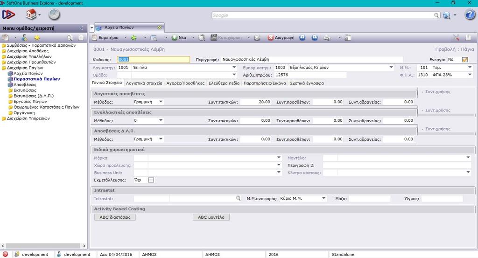Viewport: 478px width, 258px height.
Task: Go to previous record with blue back arrow
Action: tap(302, 37)
